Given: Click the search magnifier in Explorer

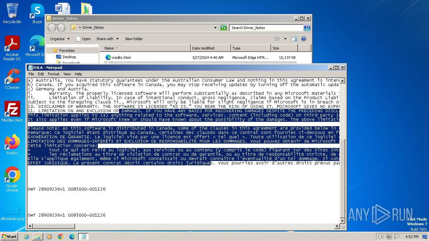Looking at the screenshot, I should pos(307,28).
